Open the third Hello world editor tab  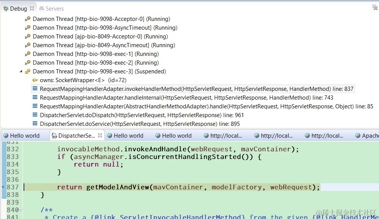point(174,136)
